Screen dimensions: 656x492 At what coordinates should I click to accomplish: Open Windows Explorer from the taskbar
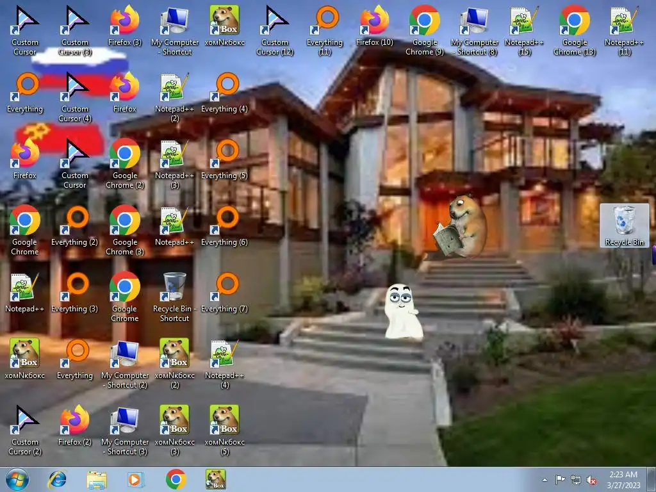pyautogui.click(x=97, y=479)
